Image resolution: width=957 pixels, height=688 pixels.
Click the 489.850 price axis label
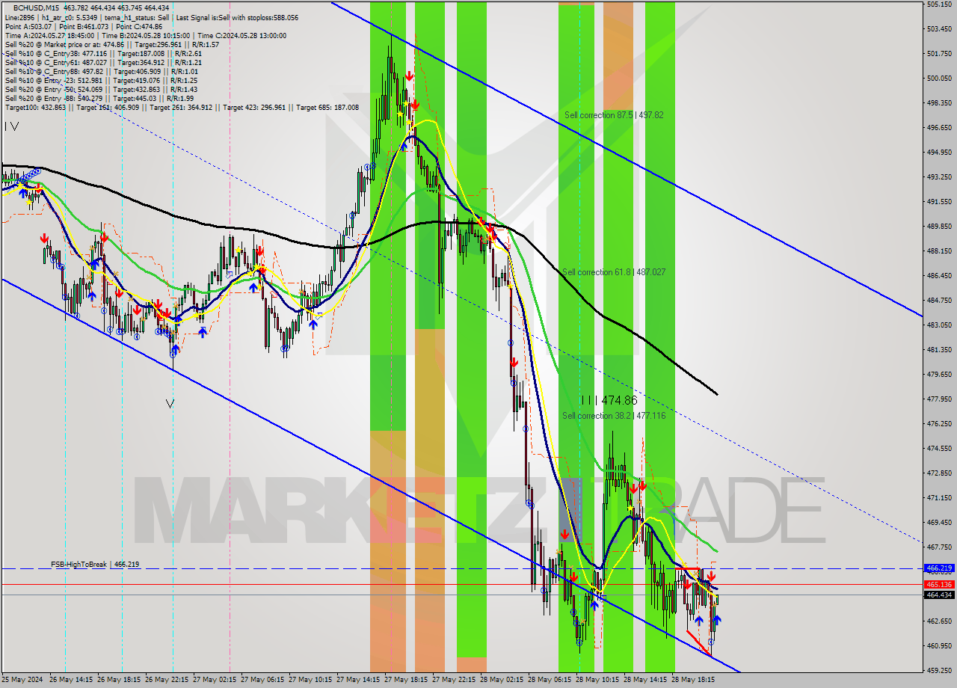(938, 227)
